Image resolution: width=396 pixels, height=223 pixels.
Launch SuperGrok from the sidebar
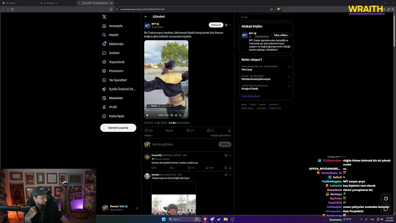point(113,62)
